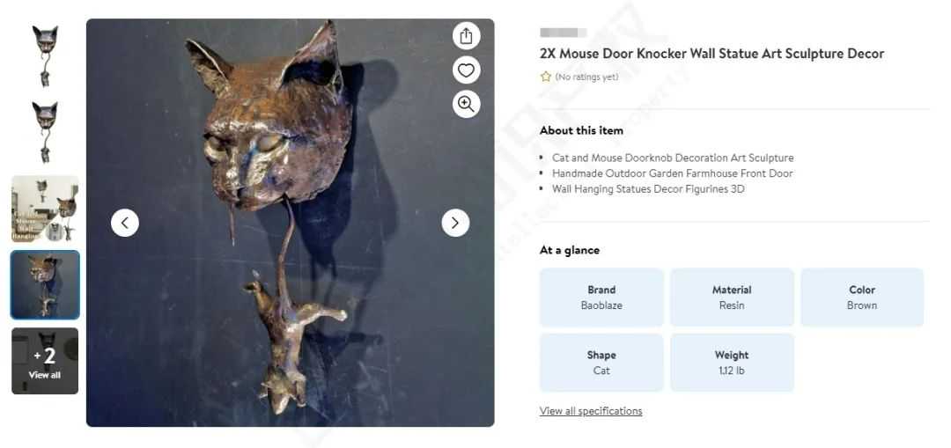
Task: Select the first cat knocker thumbnail
Action: 45,55
